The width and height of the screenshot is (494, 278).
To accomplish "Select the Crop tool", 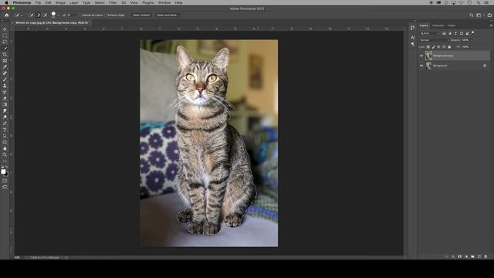I will pyautogui.click(x=5, y=55).
